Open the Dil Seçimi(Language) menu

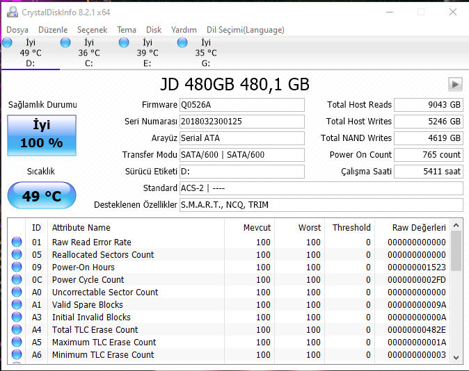[245, 30]
